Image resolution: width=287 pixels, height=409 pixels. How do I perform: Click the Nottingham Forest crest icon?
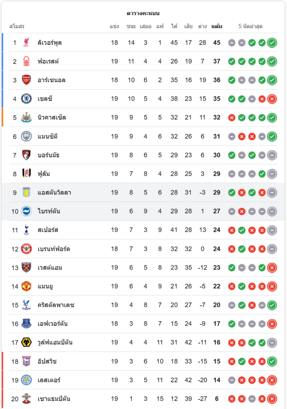click(x=27, y=61)
